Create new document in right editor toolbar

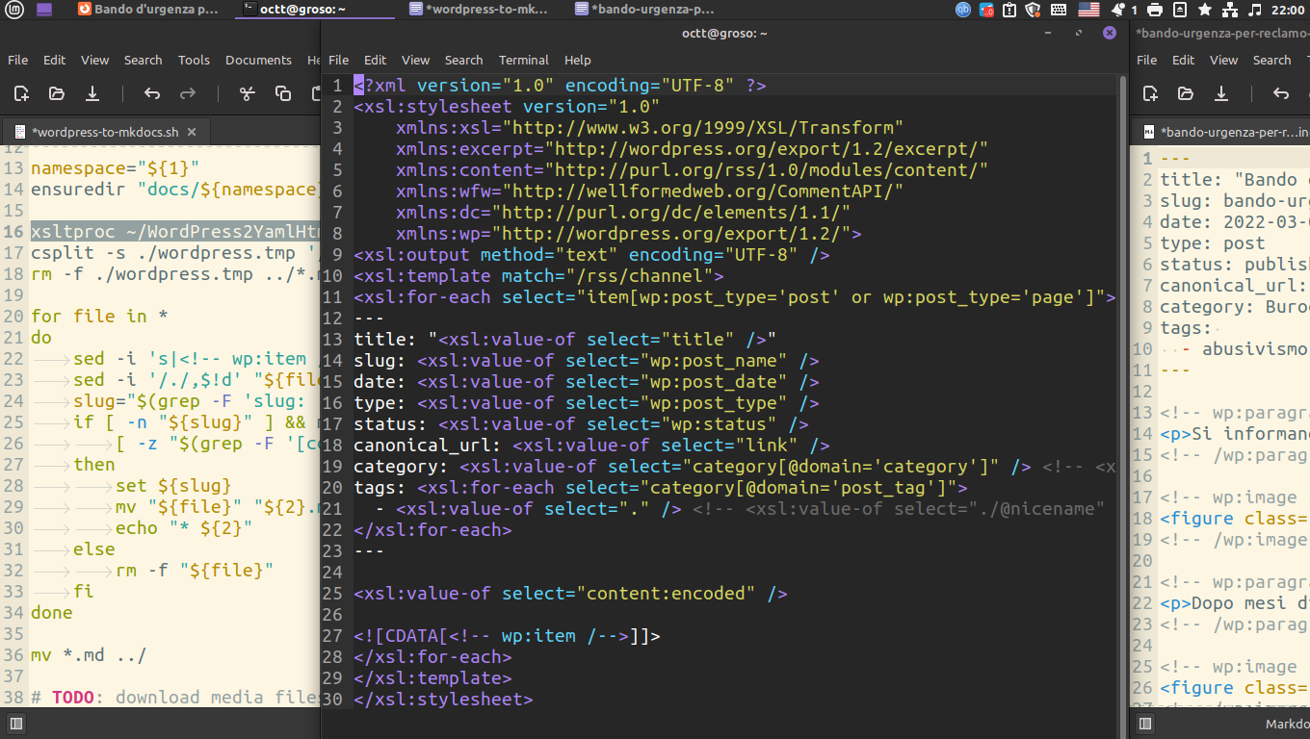click(1150, 93)
